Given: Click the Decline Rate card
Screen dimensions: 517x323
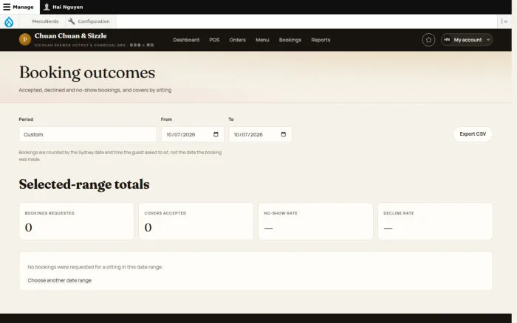Looking at the screenshot, I should coord(435,221).
